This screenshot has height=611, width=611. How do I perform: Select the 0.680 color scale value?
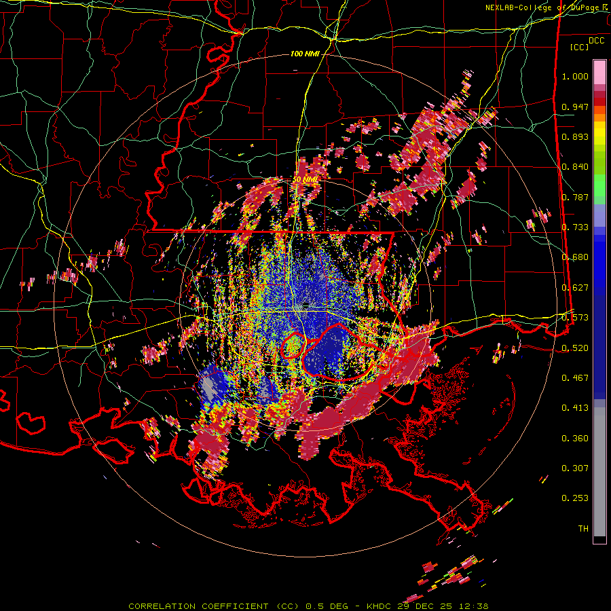click(x=575, y=257)
